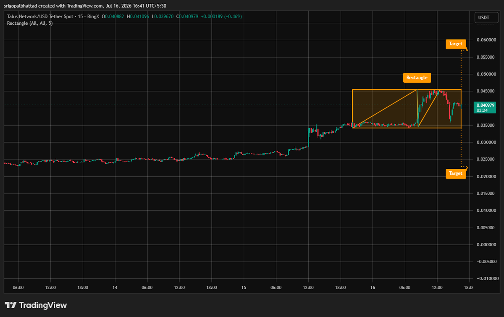
Task: Click the current price tag 0.040979
Action: (x=484, y=105)
